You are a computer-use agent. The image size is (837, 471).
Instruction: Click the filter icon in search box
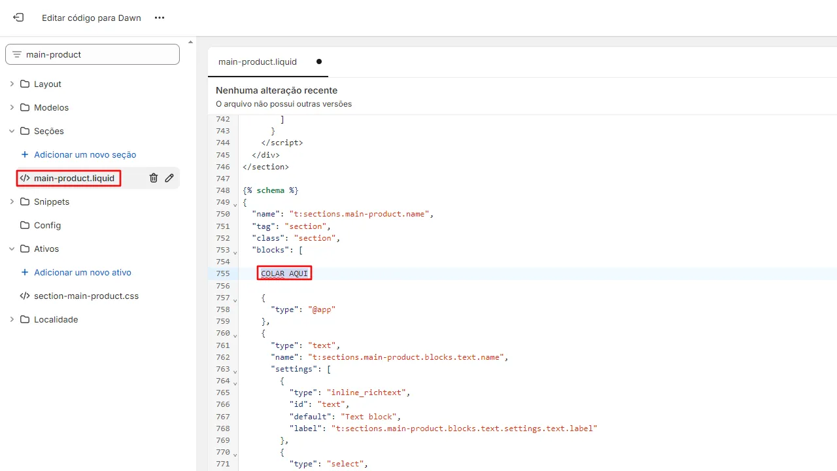[17, 54]
